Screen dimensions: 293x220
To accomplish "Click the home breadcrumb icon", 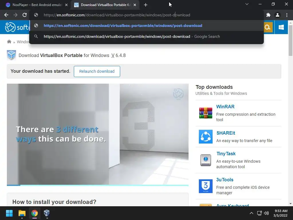I will click(x=9, y=42).
